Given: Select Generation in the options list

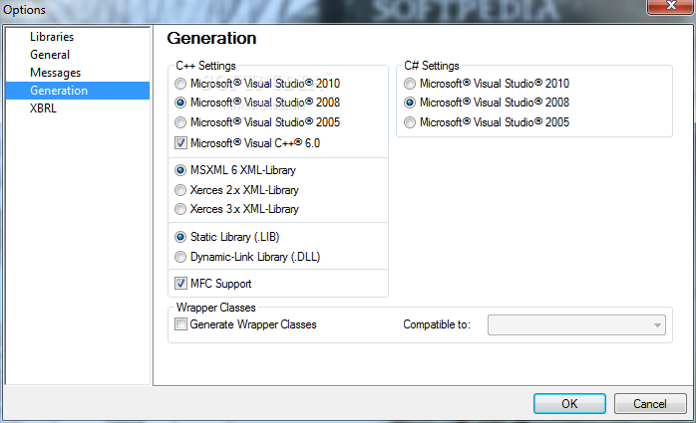Looking at the screenshot, I should [78, 91].
